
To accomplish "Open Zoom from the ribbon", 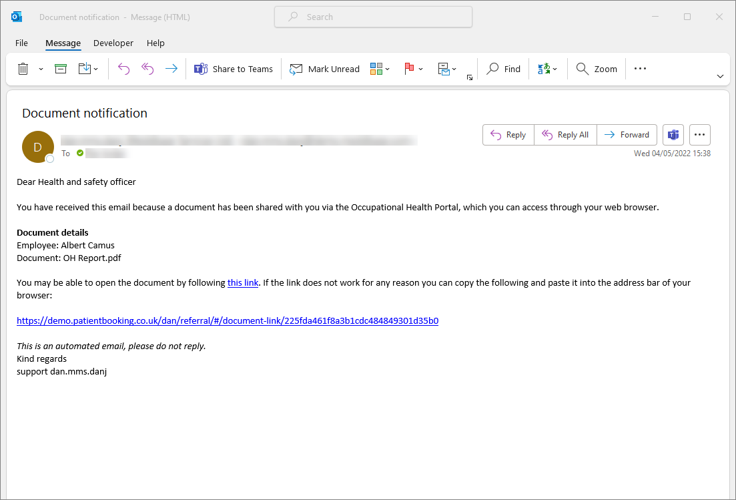I will click(x=597, y=69).
